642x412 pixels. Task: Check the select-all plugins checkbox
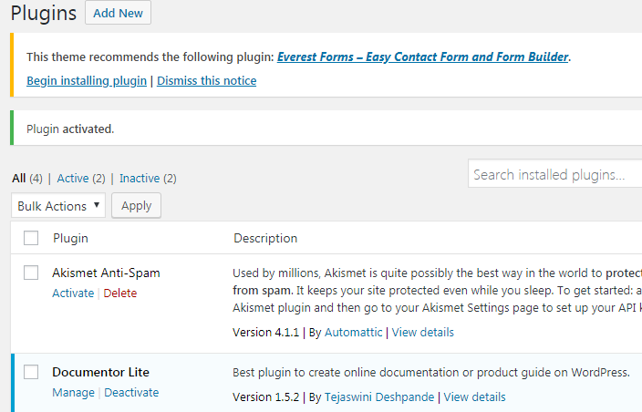[31, 238]
